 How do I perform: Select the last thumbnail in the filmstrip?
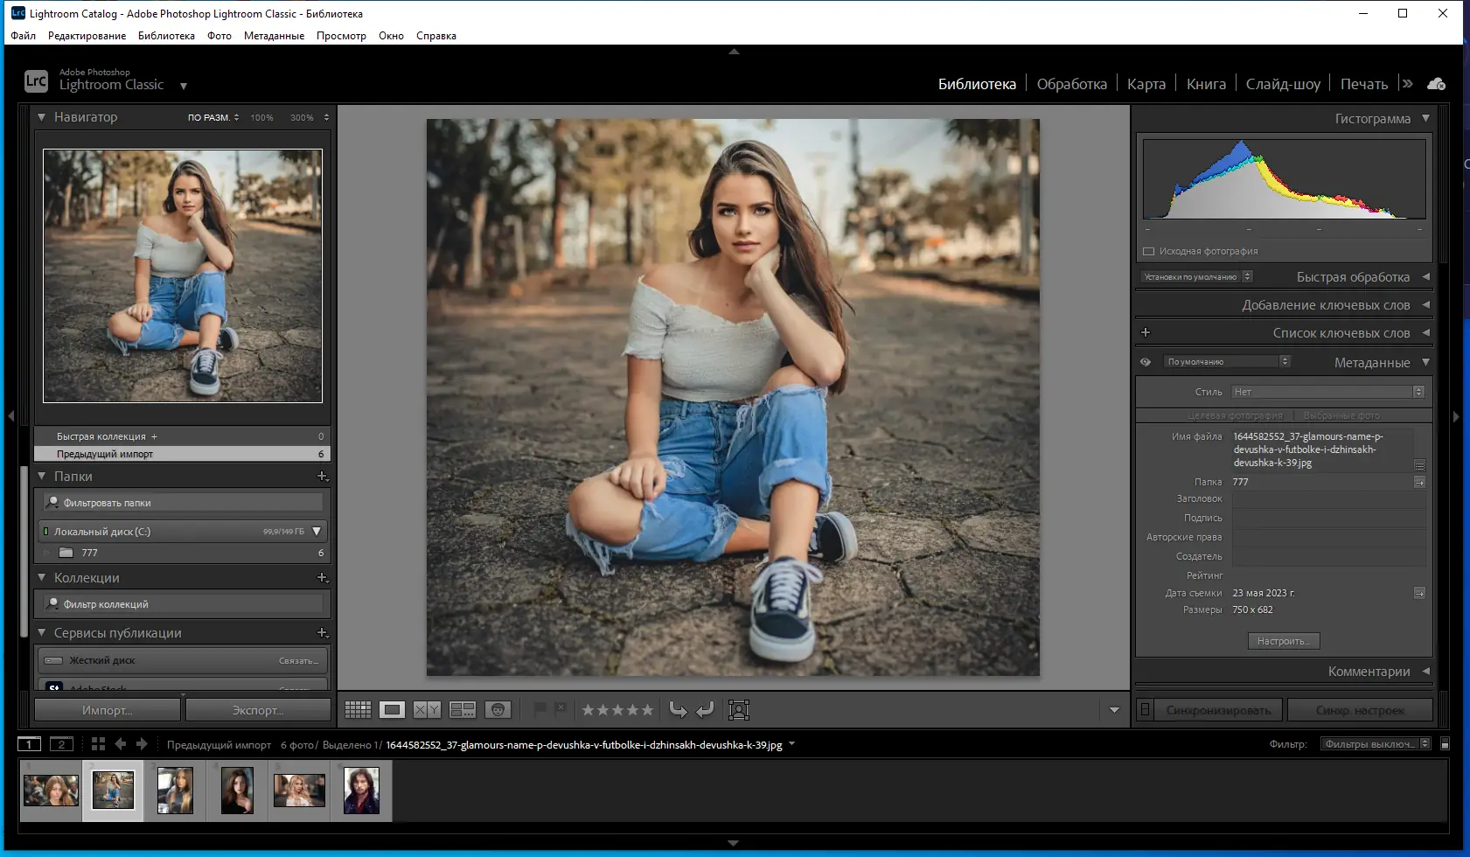coord(361,790)
